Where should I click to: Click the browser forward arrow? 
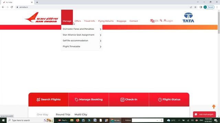click(x=8, y=7)
